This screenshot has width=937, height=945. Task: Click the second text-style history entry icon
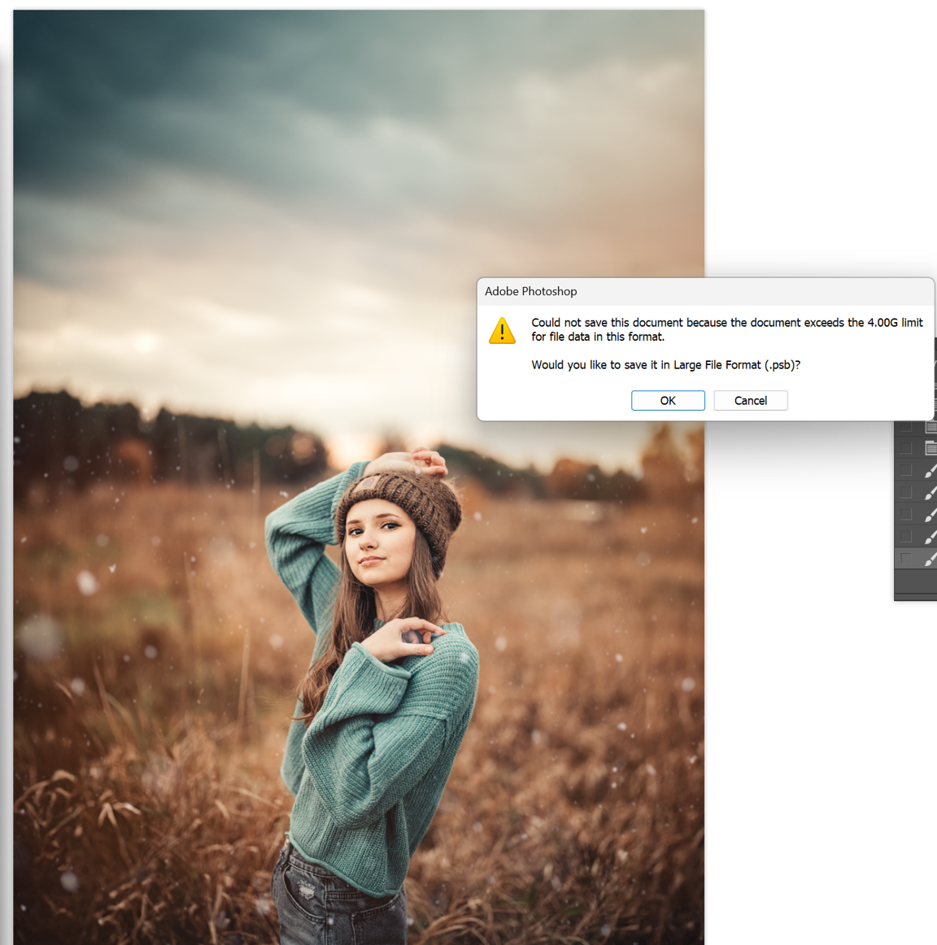coord(930,446)
